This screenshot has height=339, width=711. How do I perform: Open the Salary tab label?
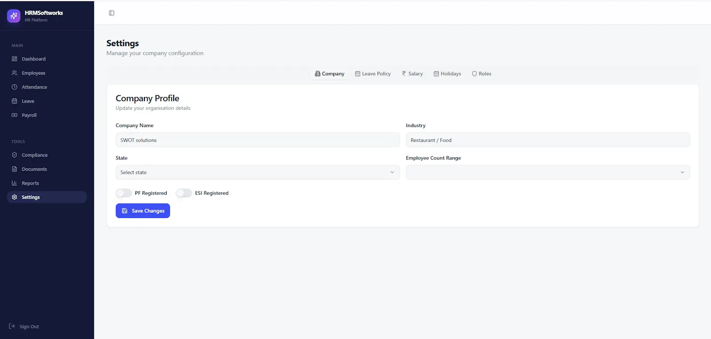click(415, 74)
